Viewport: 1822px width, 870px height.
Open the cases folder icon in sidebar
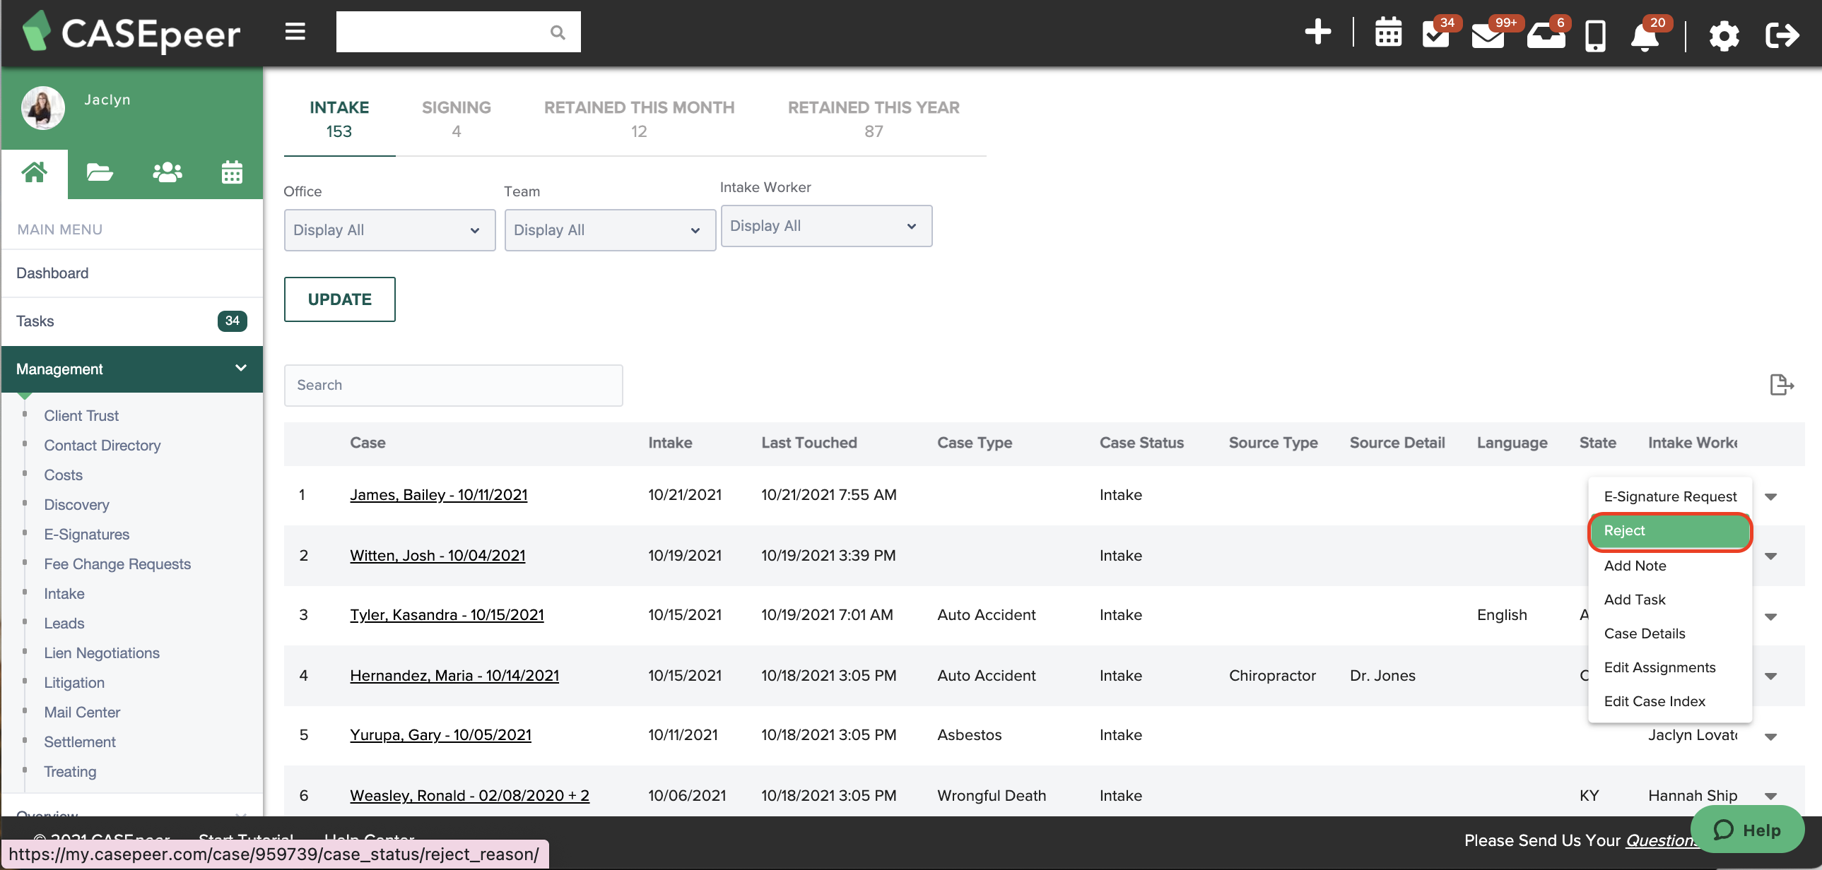pos(100,172)
